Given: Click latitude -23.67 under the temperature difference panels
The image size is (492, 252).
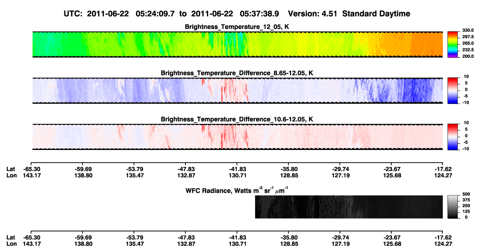Looking at the screenshot, I should pos(392,169).
